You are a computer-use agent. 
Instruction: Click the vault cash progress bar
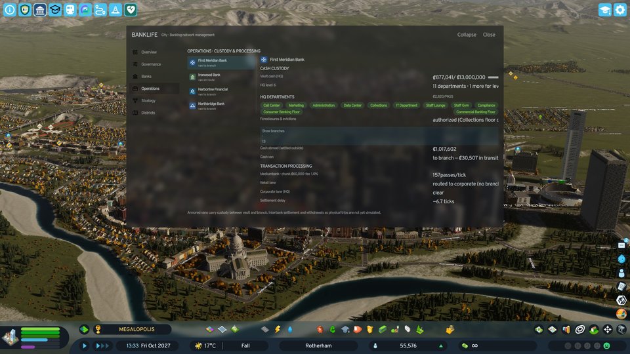click(x=493, y=77)
